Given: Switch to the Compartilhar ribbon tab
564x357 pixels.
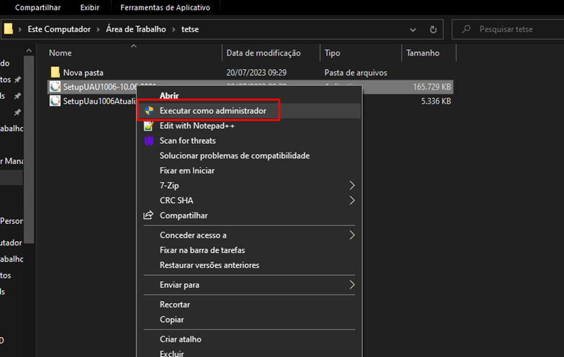Looking at the screenshot, I should coord(38,8).
